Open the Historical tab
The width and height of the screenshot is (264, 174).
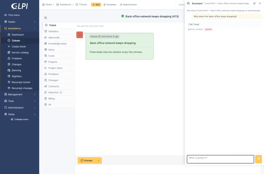(x=59, y=92)
